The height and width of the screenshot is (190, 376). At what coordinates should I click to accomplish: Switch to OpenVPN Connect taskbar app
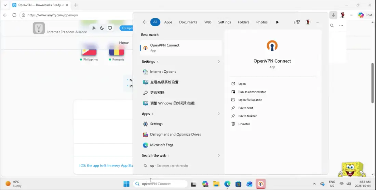point(260,184)
